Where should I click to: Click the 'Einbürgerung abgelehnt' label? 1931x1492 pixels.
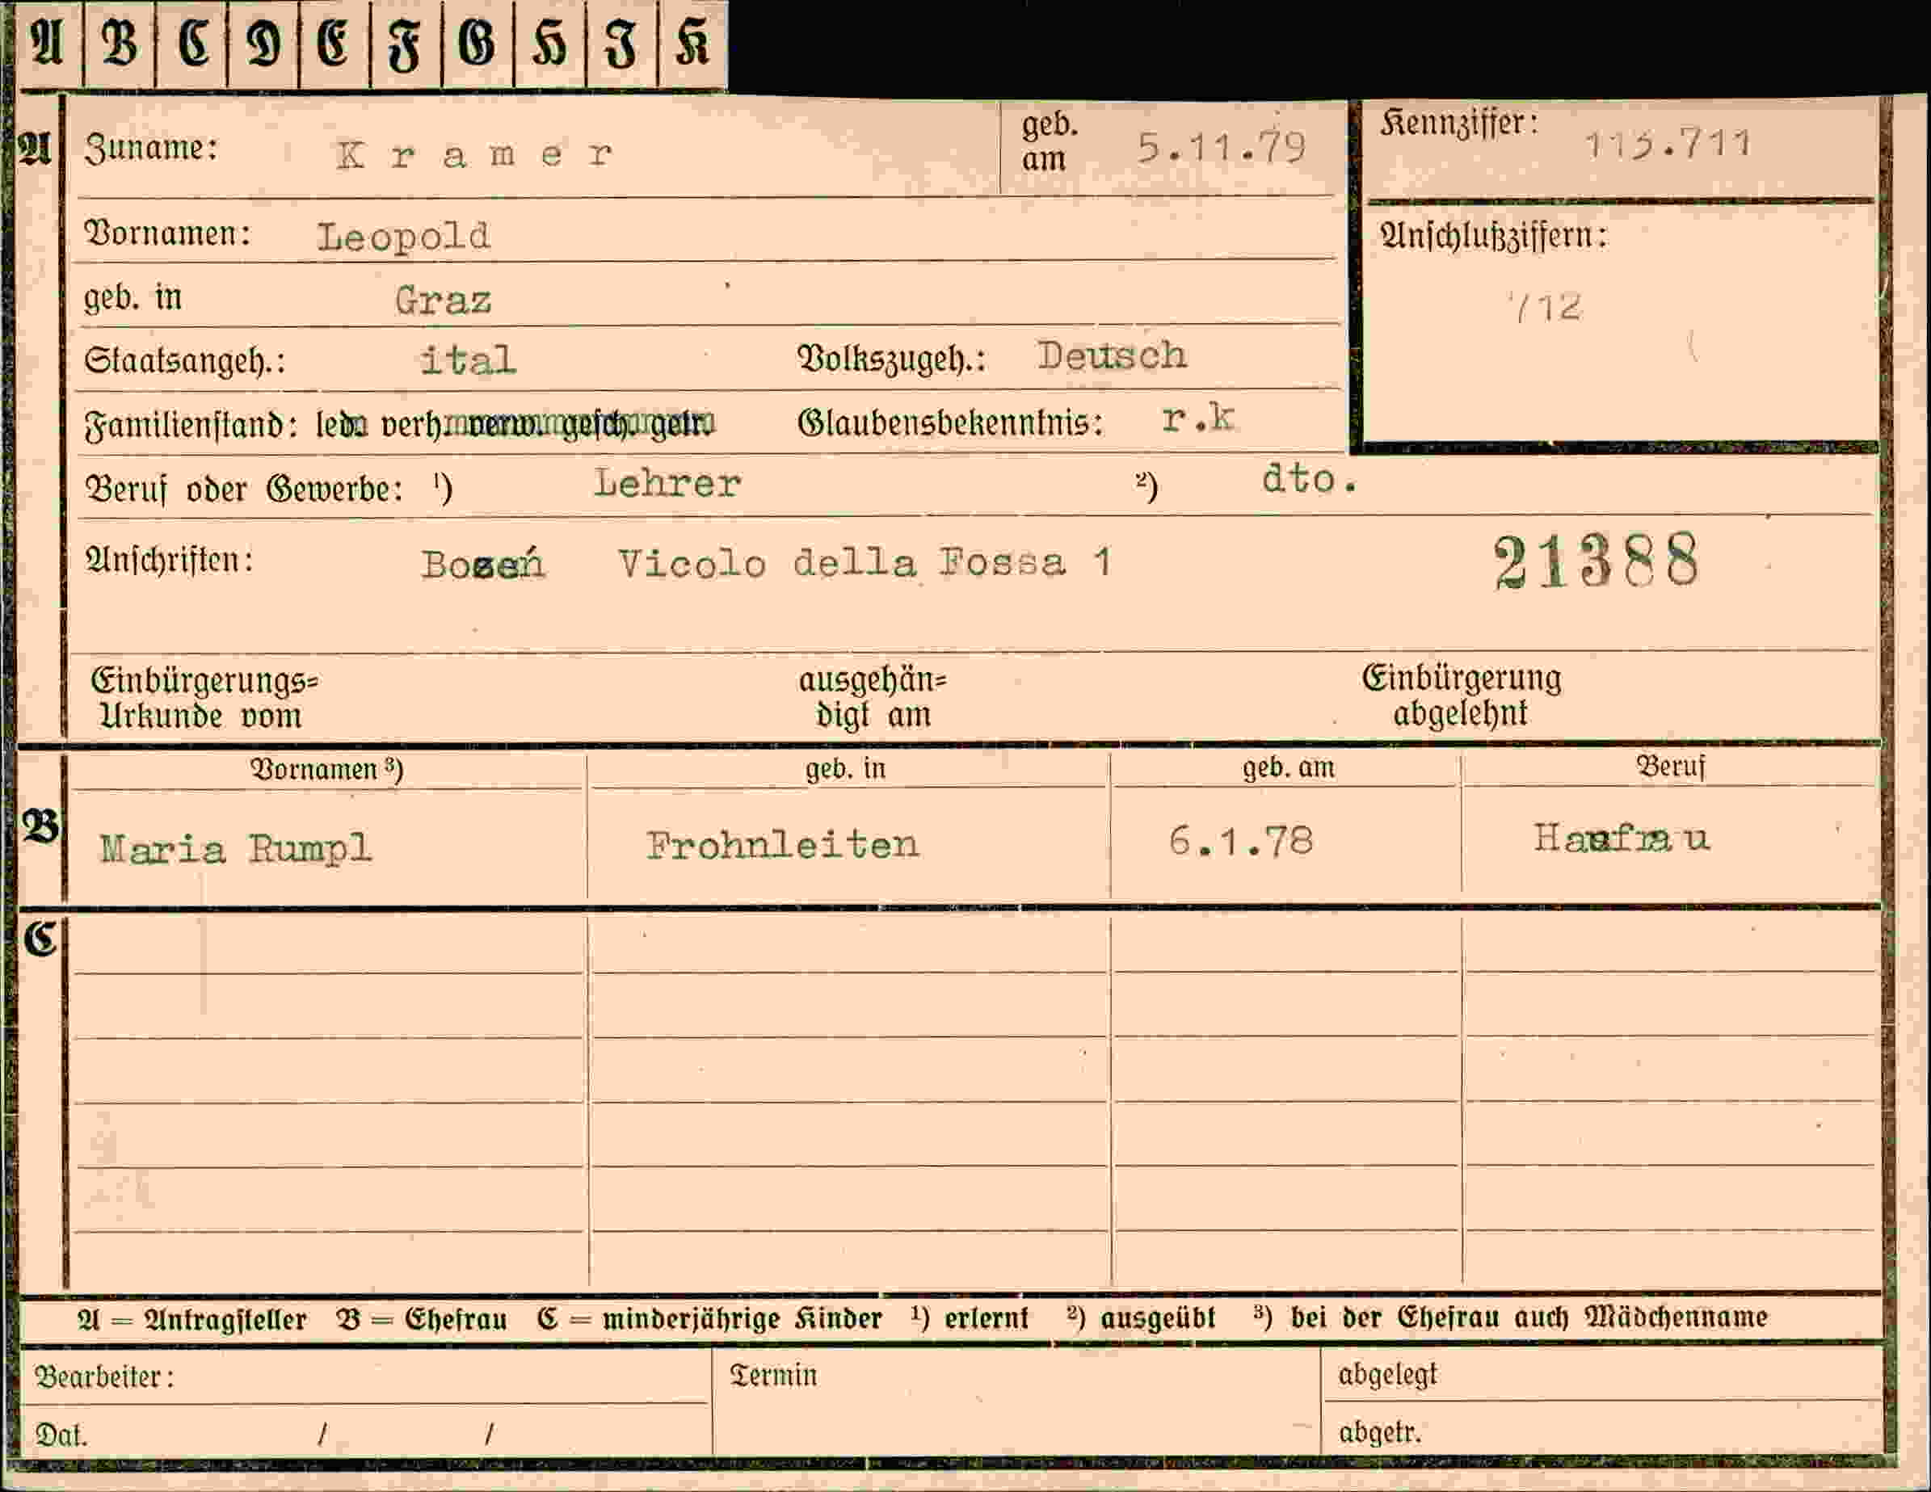pyautogui.click(x=1462, y=696)
